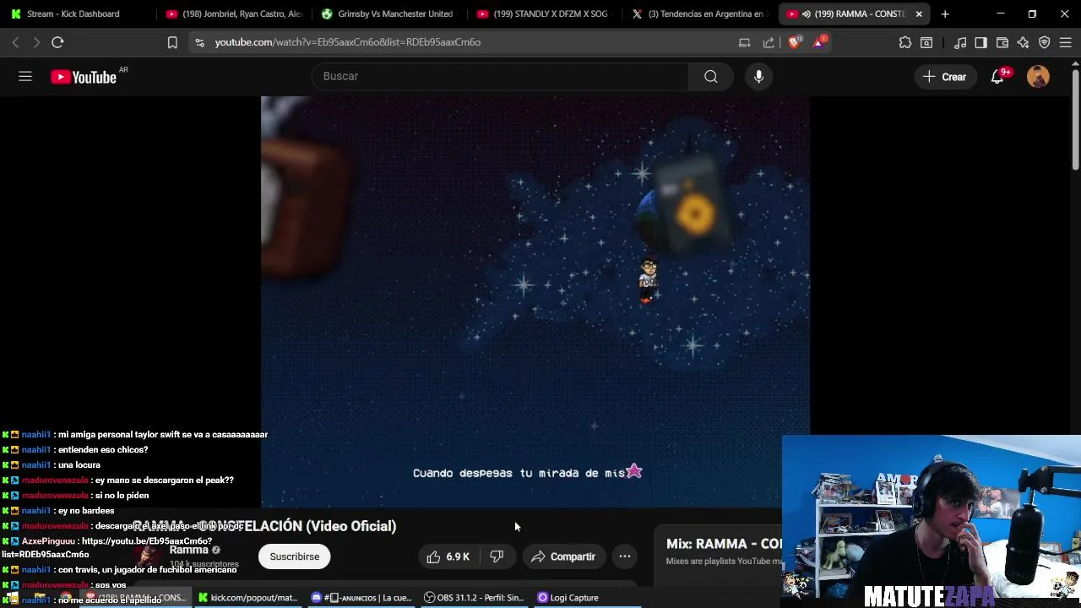Bookmark this page icon
1081x608 pixels.
[x=172, y=42]
